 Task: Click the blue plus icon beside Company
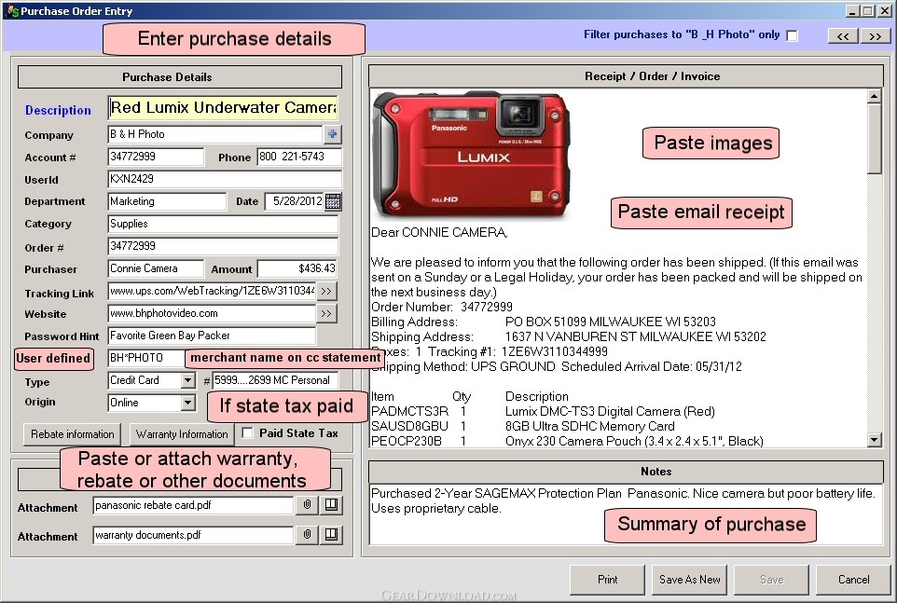tap(332, 134)
